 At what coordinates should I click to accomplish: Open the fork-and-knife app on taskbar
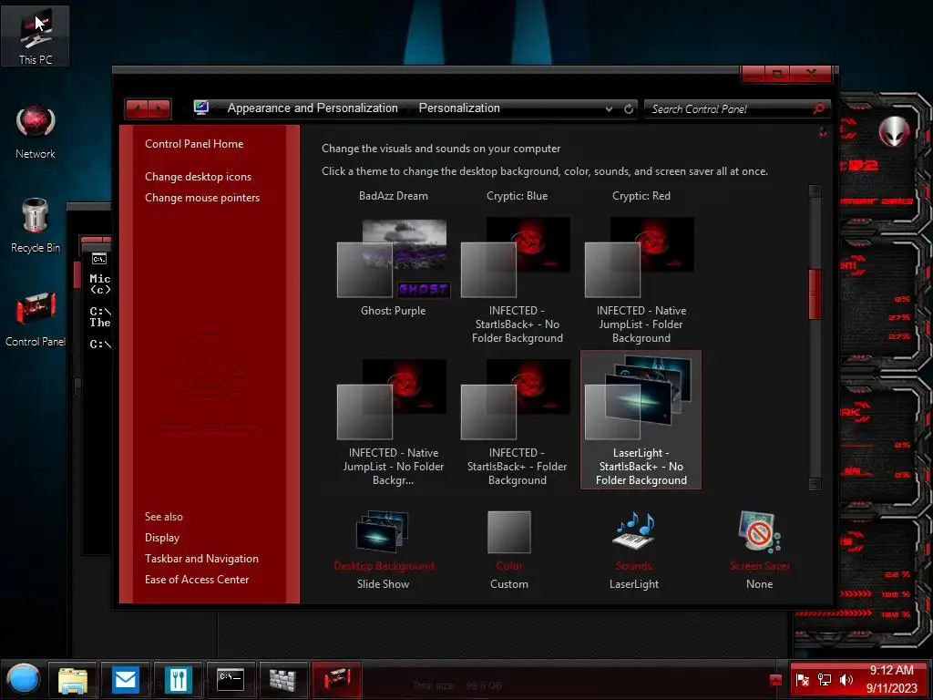click(x=178, y=680)
